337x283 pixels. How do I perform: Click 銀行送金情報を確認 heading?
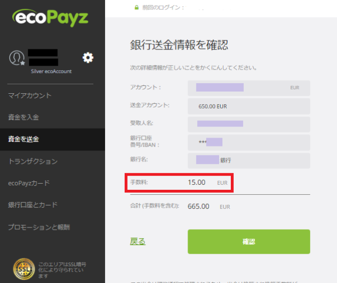point(179,45)
